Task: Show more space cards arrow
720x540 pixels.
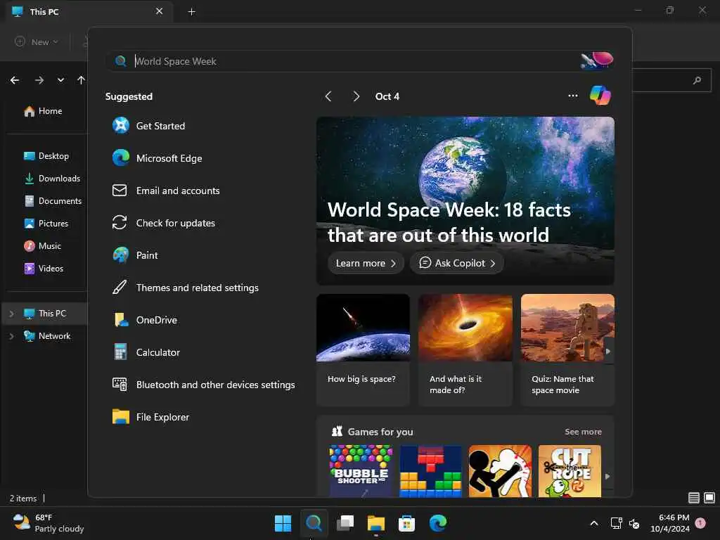Action: [608, 352]
